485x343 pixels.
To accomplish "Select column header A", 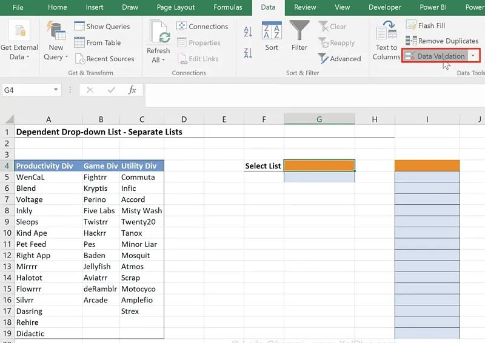I will click(x=48, y=119).
